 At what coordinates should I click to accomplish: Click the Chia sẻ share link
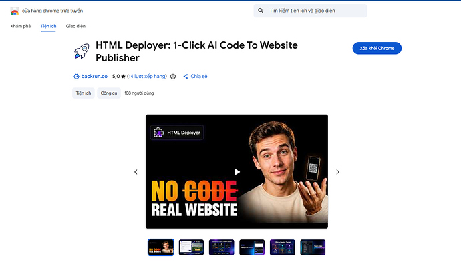click(x=199, y=76)
